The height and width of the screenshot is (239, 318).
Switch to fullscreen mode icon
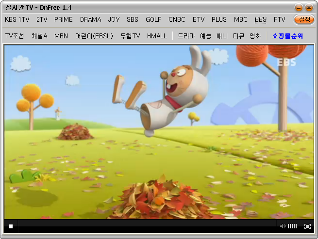click(x=307, y=226)
